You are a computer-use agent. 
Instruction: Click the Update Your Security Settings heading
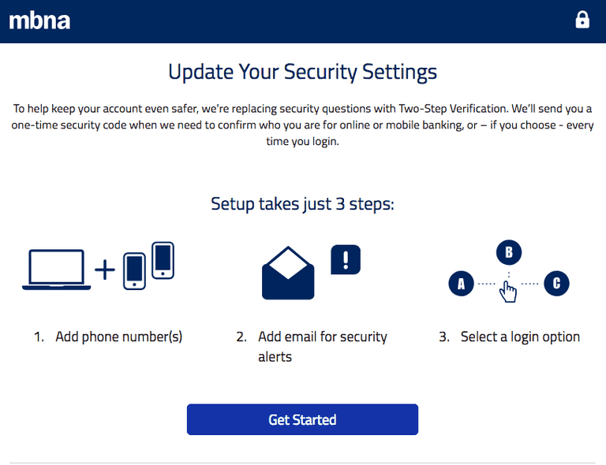[303, 73]
